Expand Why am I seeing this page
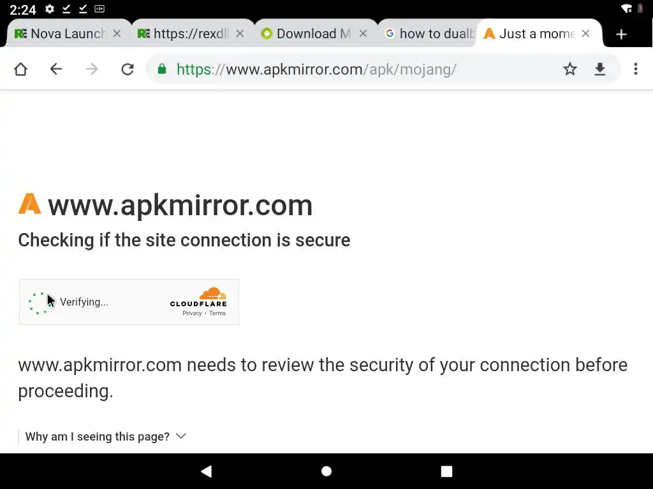 coord(105,437)
